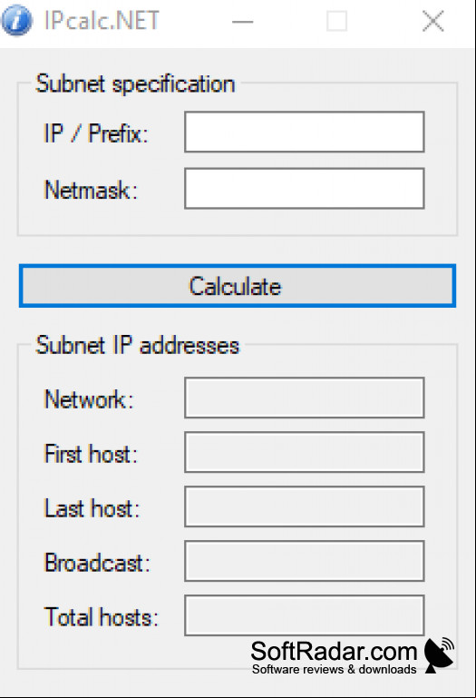Minimize the IPcalc.NET window
Image resolution: width=476 pixels, height=698 pixels.
click(x=243, y=21)
